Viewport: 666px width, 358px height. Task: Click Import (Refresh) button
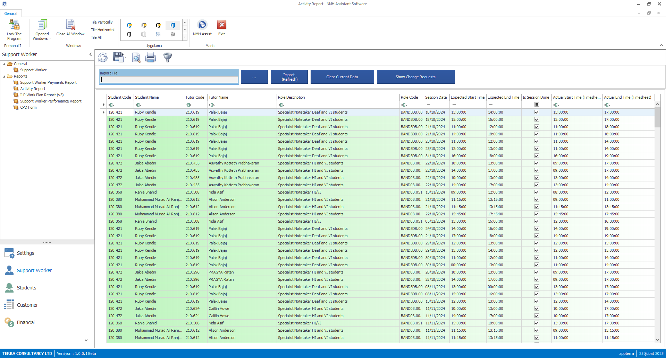click(x=289, y=77)
